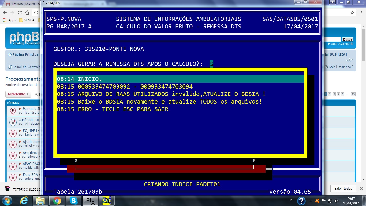Viewport: 366px width, 206px height.
Task: Click the NEWTOPIC button in the forum
Action: point(18,94)
